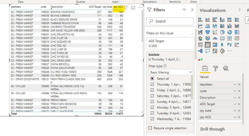Screen dimensions: 249x136
Task: Select the Card (123) visual
Action: [x=222, y=38]
